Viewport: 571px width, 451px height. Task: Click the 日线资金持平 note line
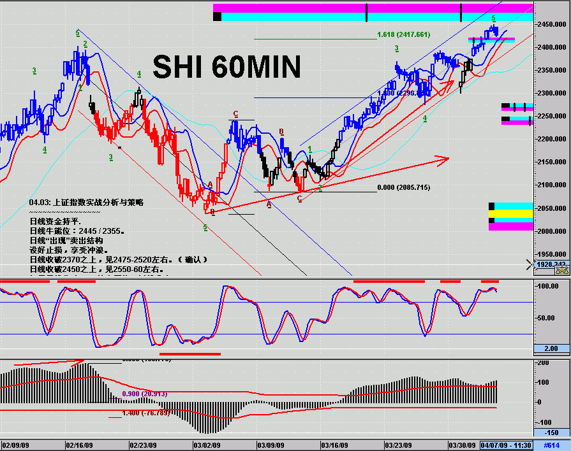pyautogui.click(x=56, y=222)
